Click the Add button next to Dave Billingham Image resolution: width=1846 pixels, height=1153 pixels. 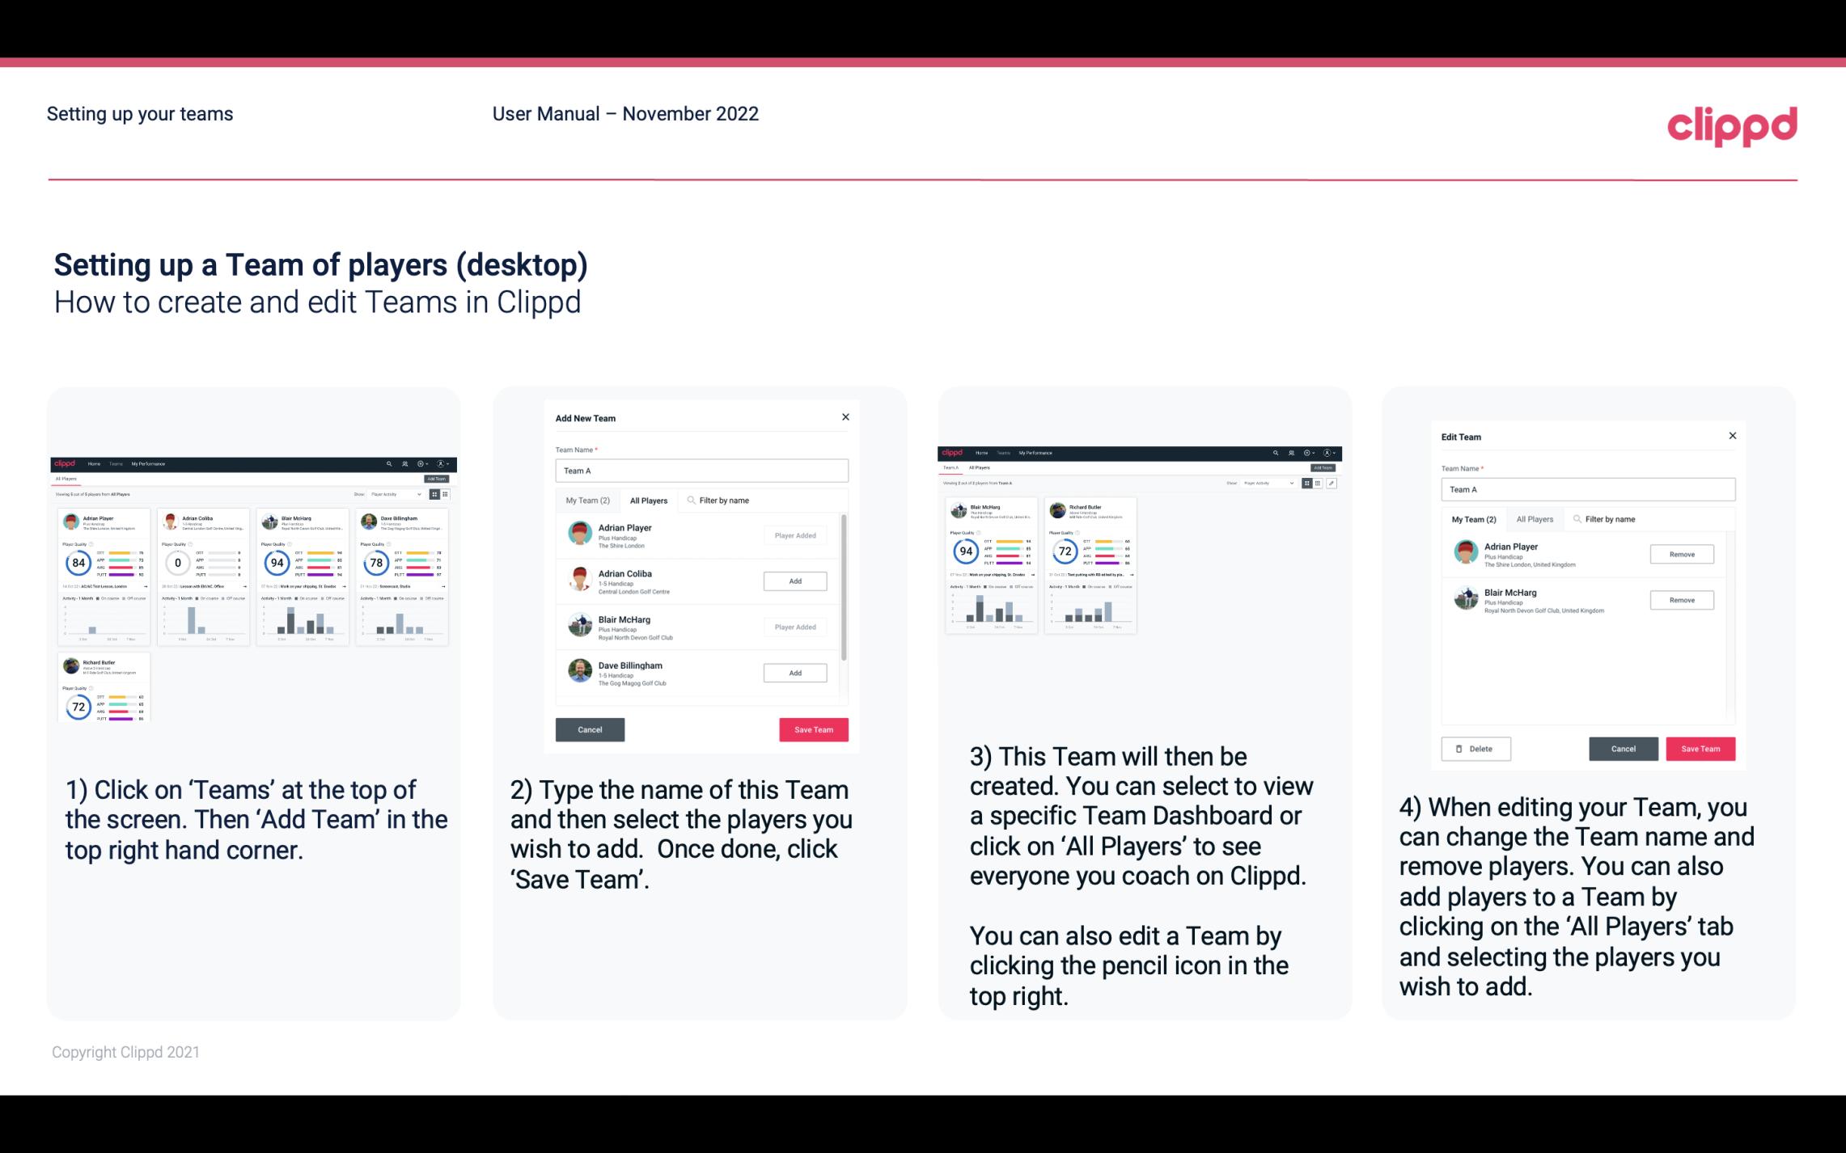pos(794,672)
